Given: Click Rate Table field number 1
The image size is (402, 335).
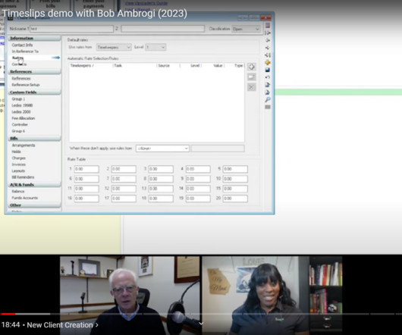Looking at the screenshot, I should coord(86,169).
